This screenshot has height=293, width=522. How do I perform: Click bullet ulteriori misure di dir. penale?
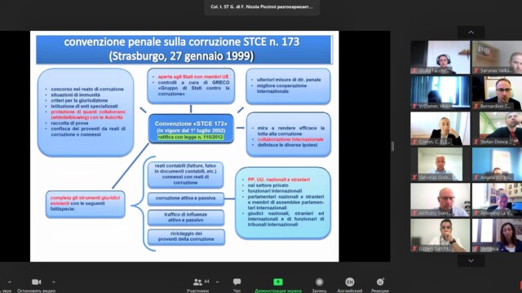[x=289, y=80]
